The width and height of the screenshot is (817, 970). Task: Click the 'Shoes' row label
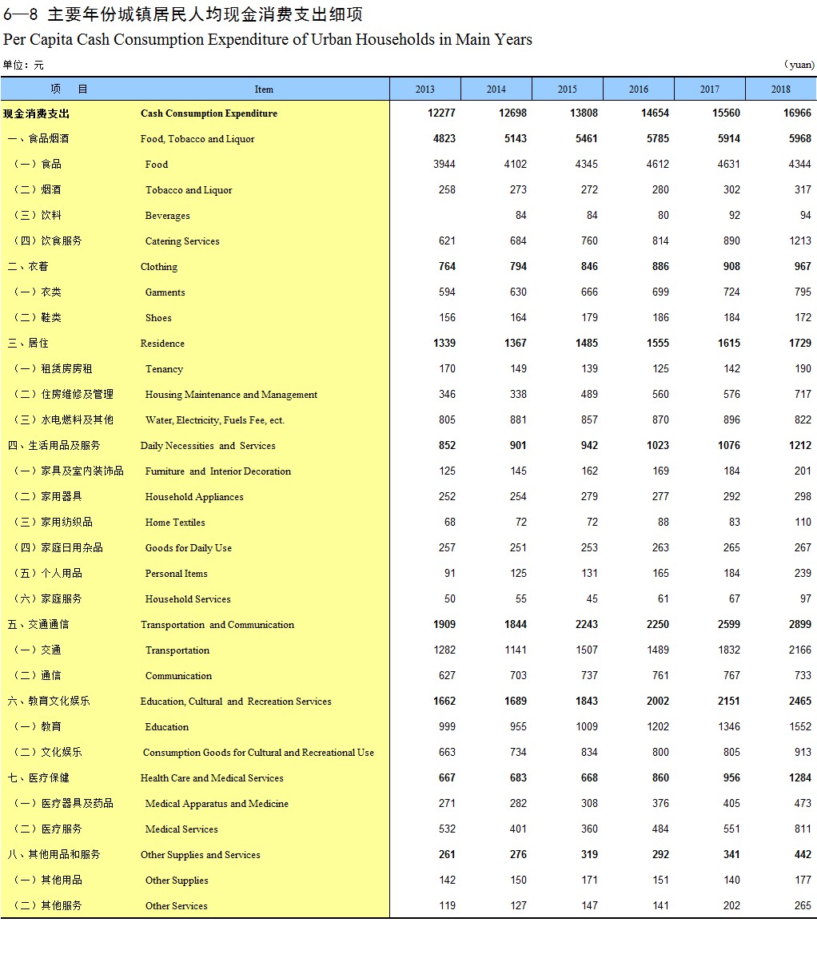coord(158,318)
